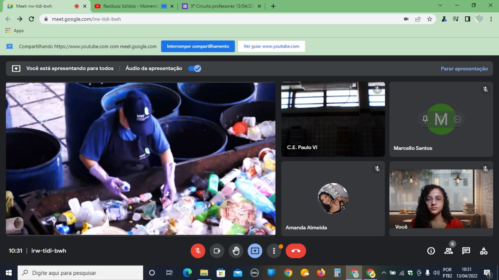This screenshot has height=280, width=499.
Task: Click C.E. Paulo VI muted mic indicator
Action: click(377, 89)
